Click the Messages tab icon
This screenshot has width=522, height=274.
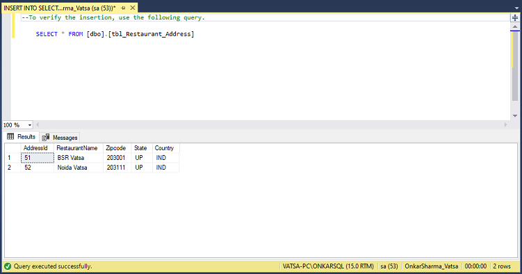point(46,138)
